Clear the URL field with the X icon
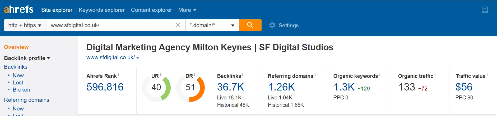The width and height of the screenshot is (497, 116). 178,25
